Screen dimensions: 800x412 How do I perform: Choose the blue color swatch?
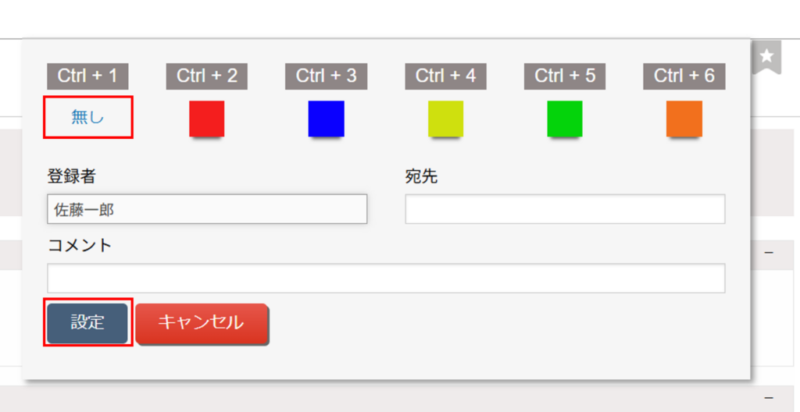click(327, 119)
